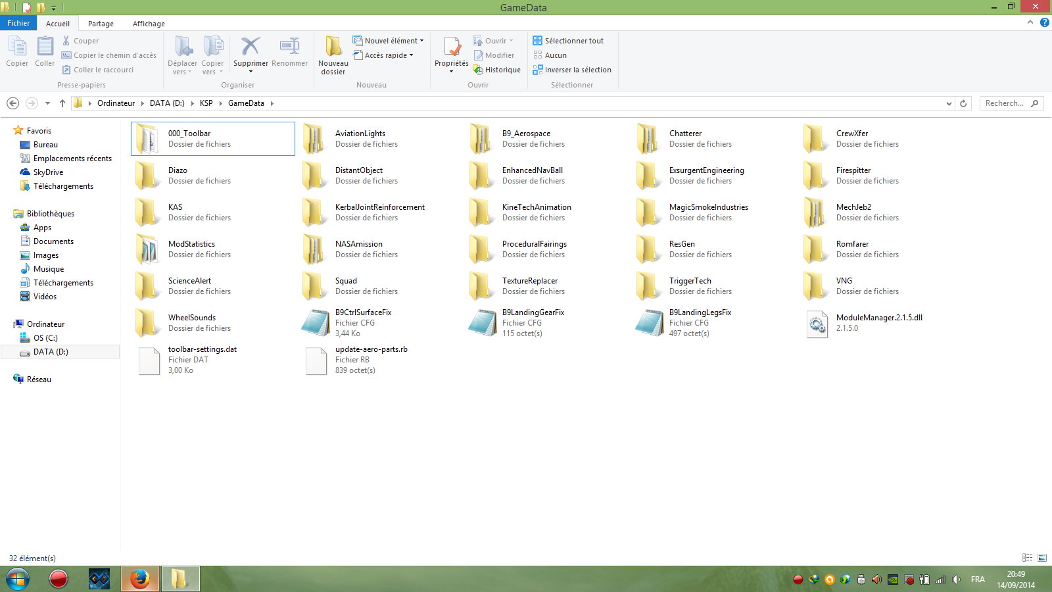Open the blue Help question icon

point(1044,22)
